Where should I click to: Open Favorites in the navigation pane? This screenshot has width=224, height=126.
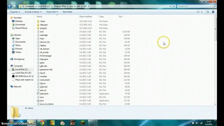(17, 18)
